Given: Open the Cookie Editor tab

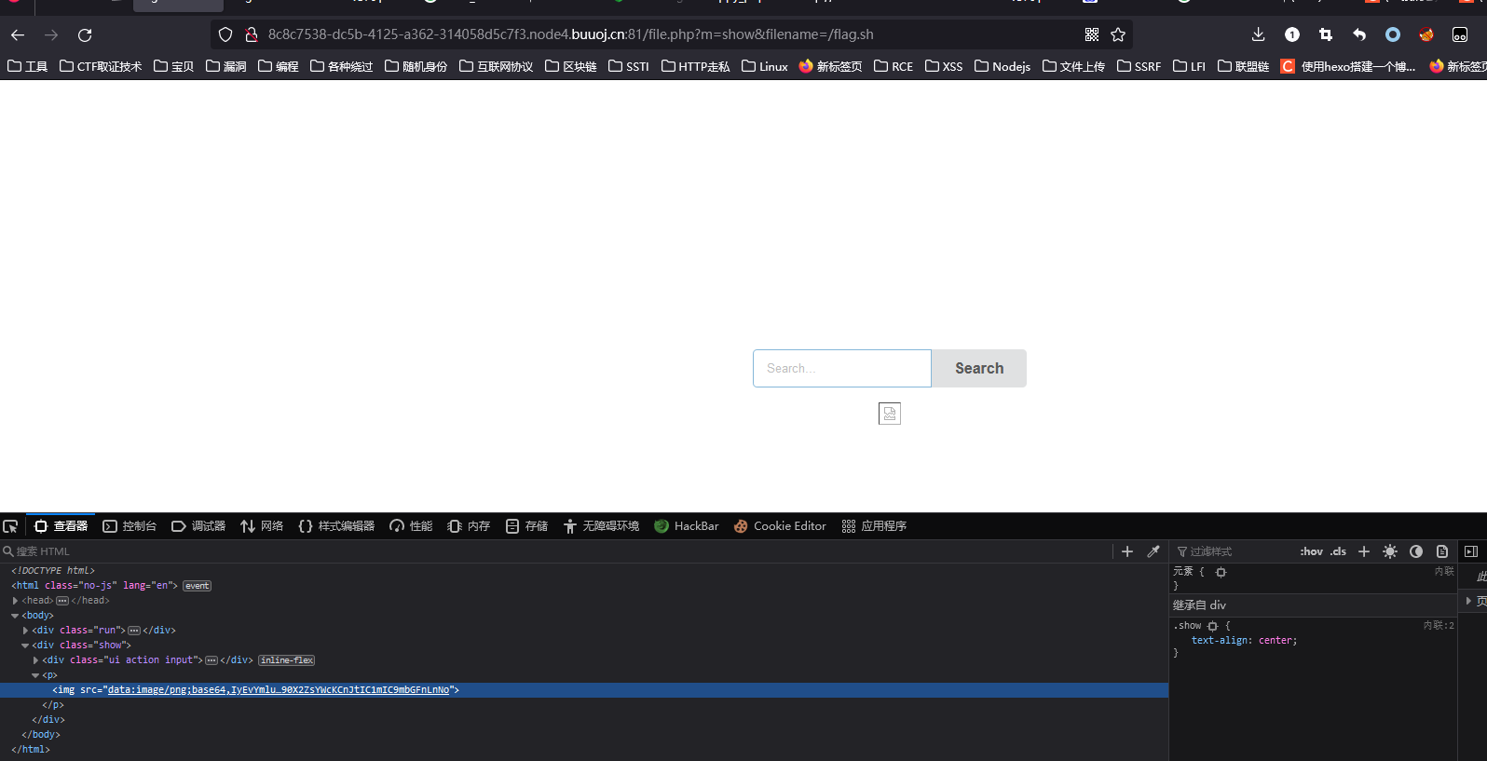Looking at the screenshot, I should (x=780, y=526).
